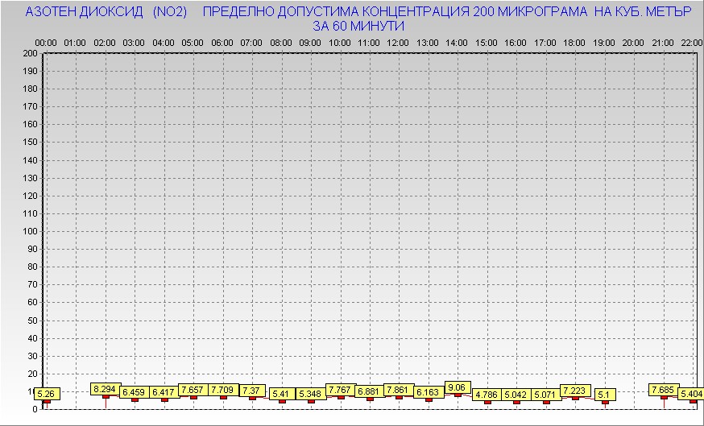704x426 pixels.
Task: Click the 200 value on Y axis
Action: click(31, 53)
